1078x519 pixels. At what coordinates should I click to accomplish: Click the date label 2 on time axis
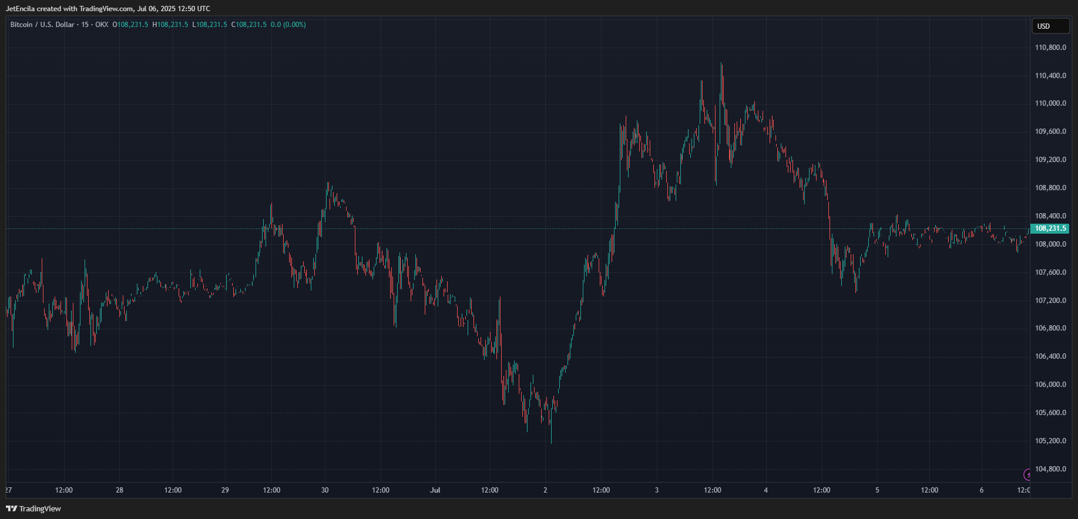click(x=545, y=490)
